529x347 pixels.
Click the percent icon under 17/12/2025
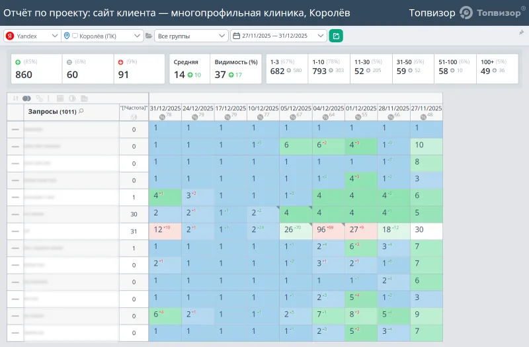click(x=227, y=117)
